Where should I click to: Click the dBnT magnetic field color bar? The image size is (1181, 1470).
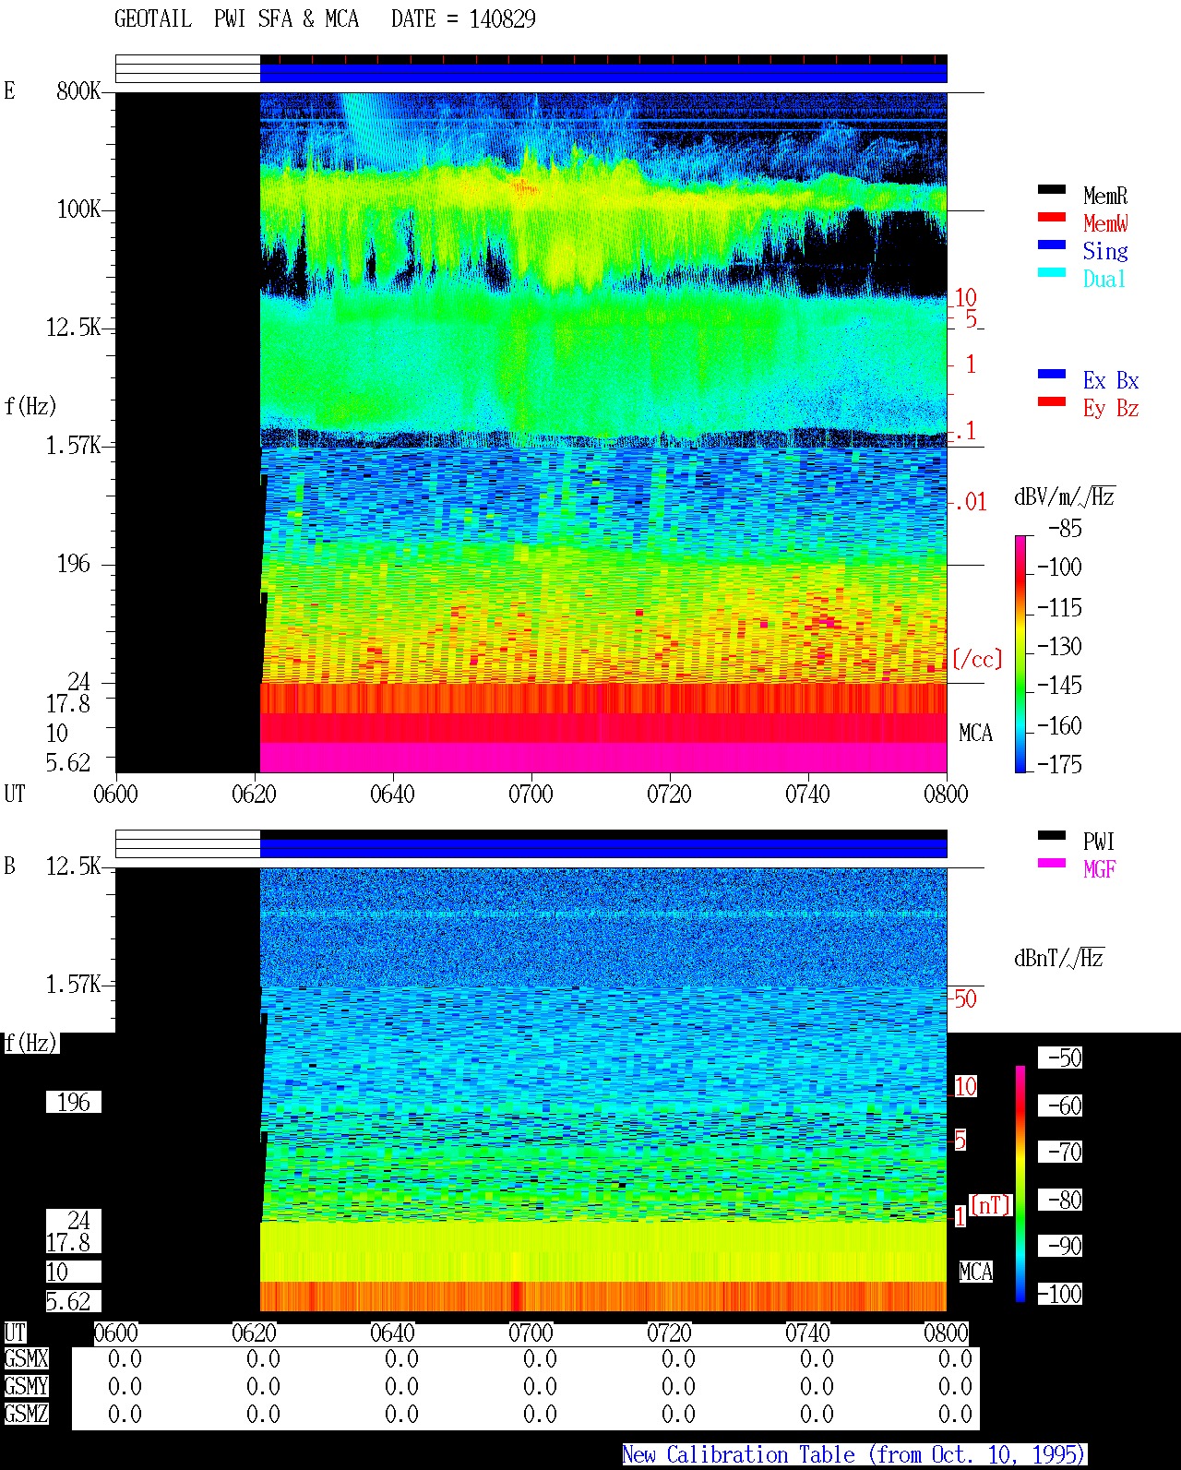1020,1184
